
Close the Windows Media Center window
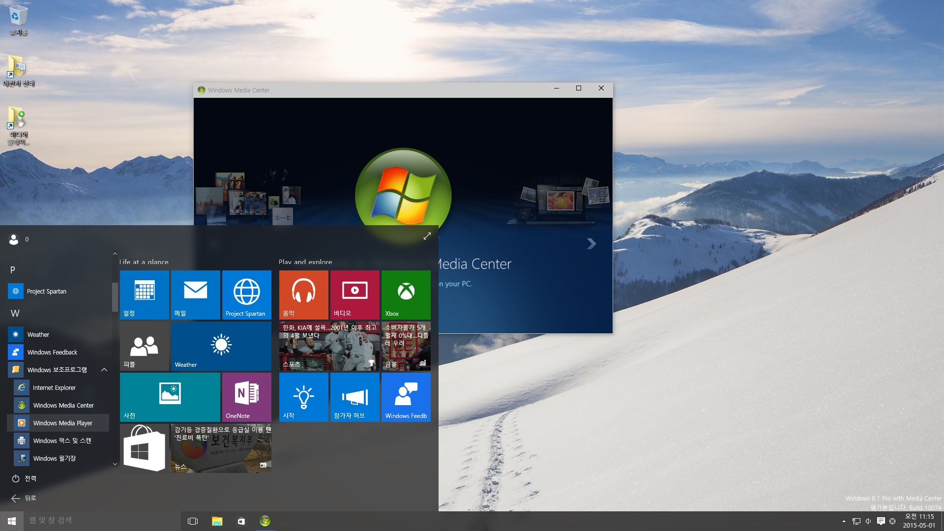[x=601, y=88]
